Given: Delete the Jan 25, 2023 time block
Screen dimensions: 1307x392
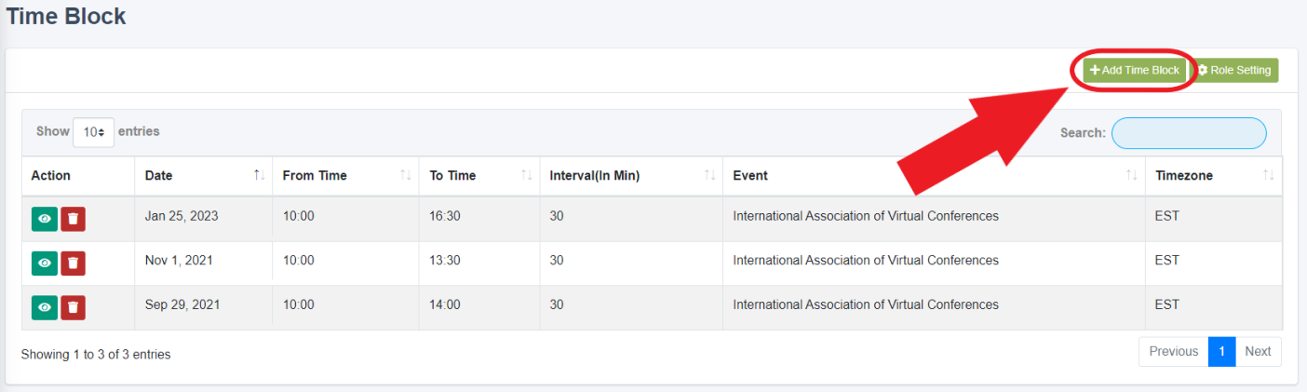Looking at the screenshot, I should coord(73,219).
